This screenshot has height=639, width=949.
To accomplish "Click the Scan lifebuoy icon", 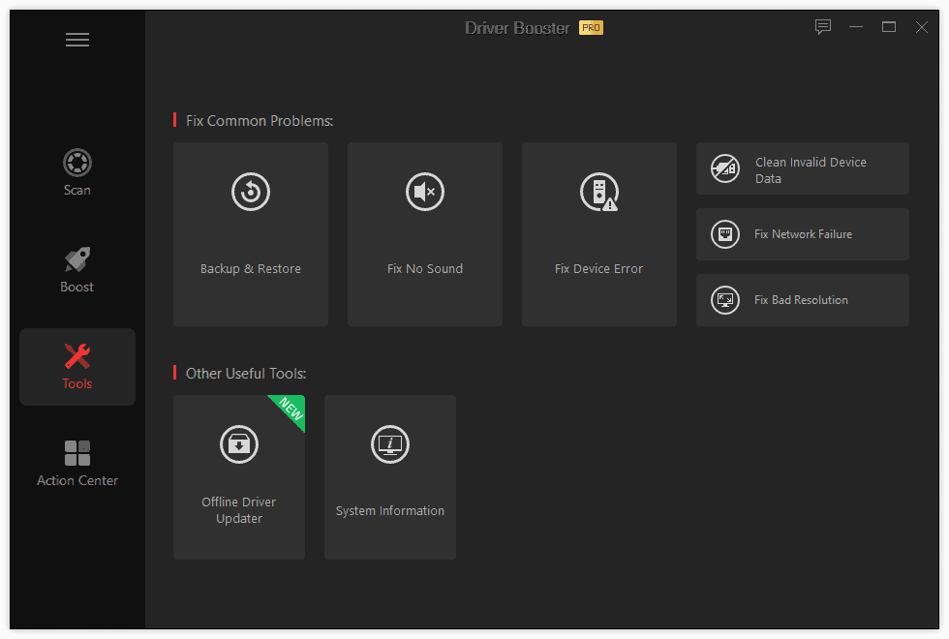I will 77,162.
